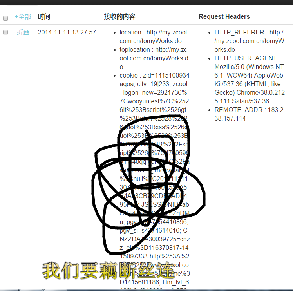Expand all records via +全部 link
This screenshot has height=291, width=293.
pos(23,16)
